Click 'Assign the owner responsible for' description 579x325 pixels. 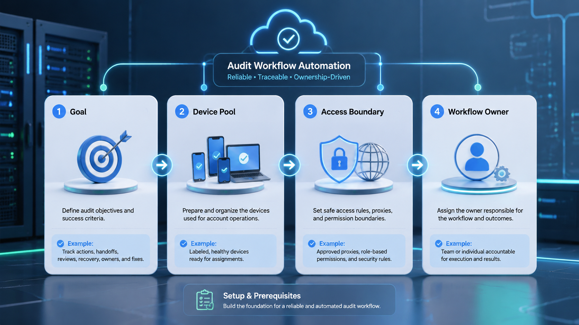click(x=480, y=214)
